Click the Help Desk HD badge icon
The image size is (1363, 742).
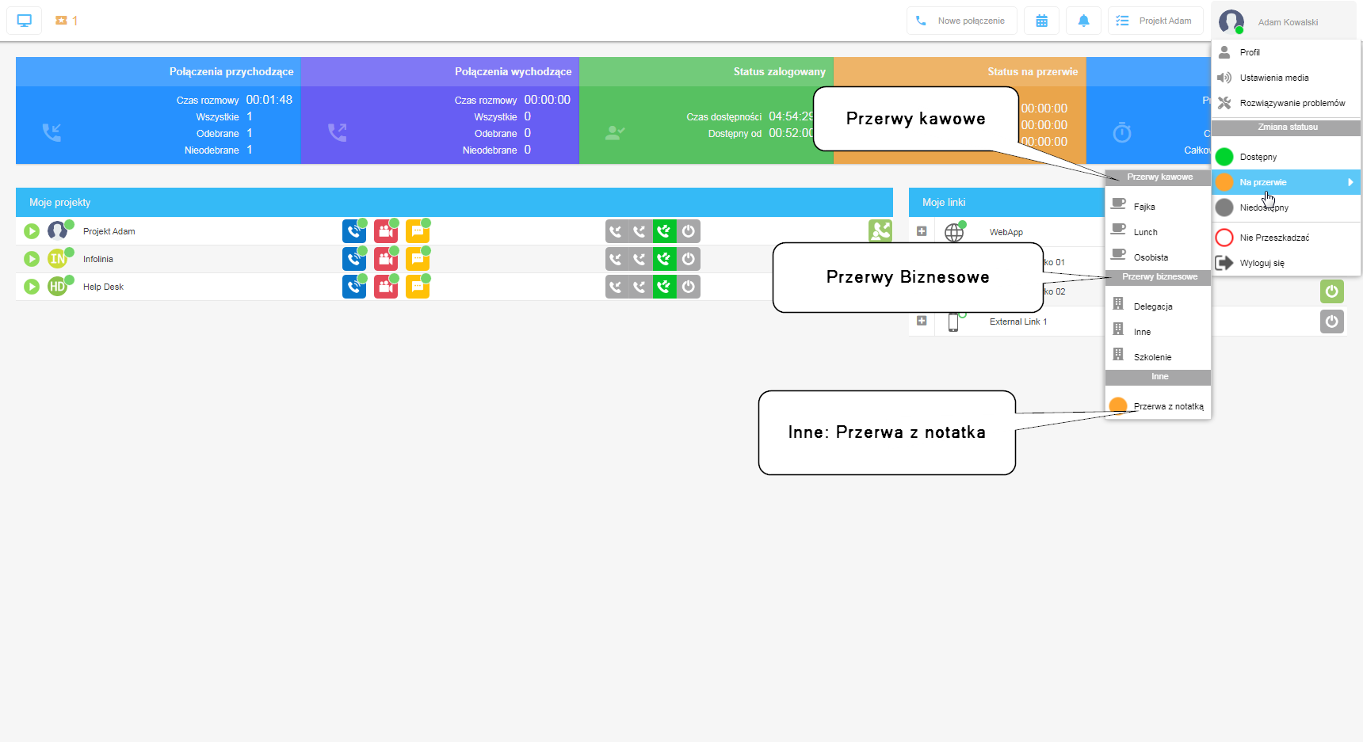click(x=57, y=287)
